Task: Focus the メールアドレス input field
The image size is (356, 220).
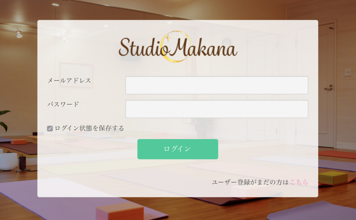Action: pyautogui.click(x=217, y=85)
